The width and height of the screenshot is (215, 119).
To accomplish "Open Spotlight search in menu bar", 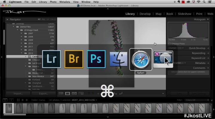I will coord(204,2).
